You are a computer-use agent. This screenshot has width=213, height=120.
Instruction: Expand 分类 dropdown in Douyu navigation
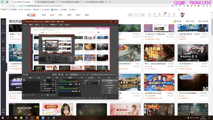tap(60, 15)
